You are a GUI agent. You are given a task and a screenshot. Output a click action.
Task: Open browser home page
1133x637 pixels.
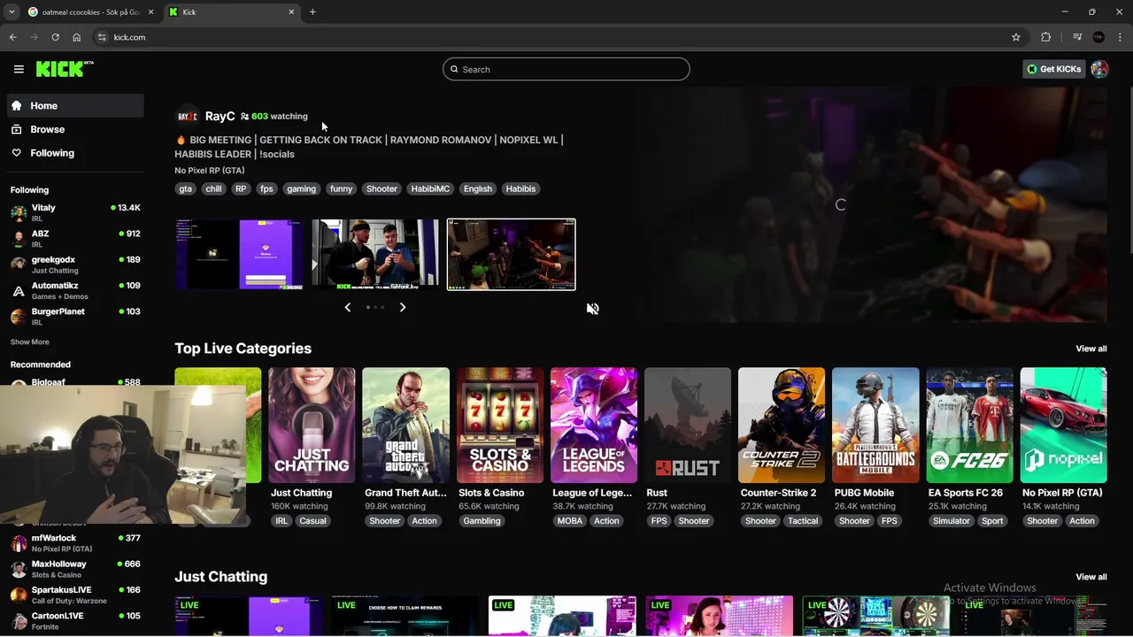coord(76,37)
